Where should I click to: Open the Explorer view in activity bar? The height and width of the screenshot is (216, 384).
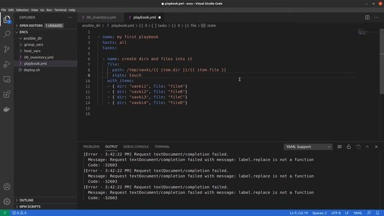[x=7, y=19]
